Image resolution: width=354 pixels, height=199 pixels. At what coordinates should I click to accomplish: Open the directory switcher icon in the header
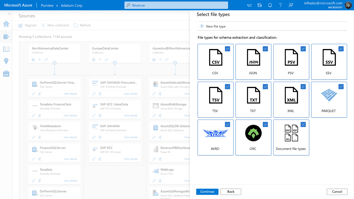click(260, 5)
